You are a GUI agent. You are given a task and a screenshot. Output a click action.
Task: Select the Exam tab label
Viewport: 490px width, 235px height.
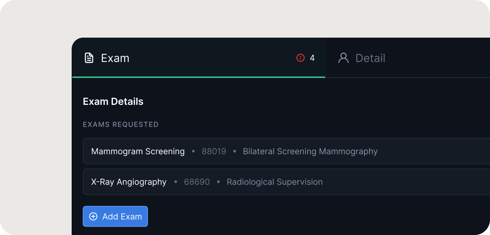(115, 58)
